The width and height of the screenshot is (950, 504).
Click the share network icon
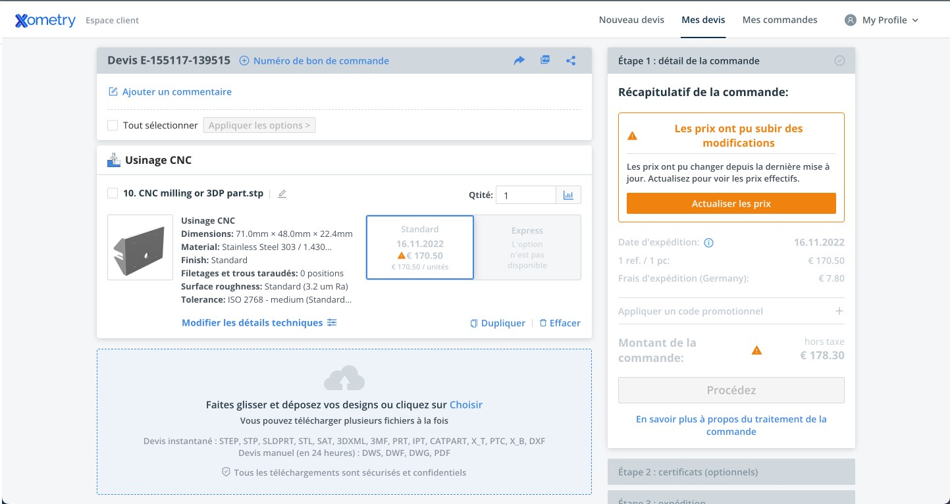pos(571,61)
